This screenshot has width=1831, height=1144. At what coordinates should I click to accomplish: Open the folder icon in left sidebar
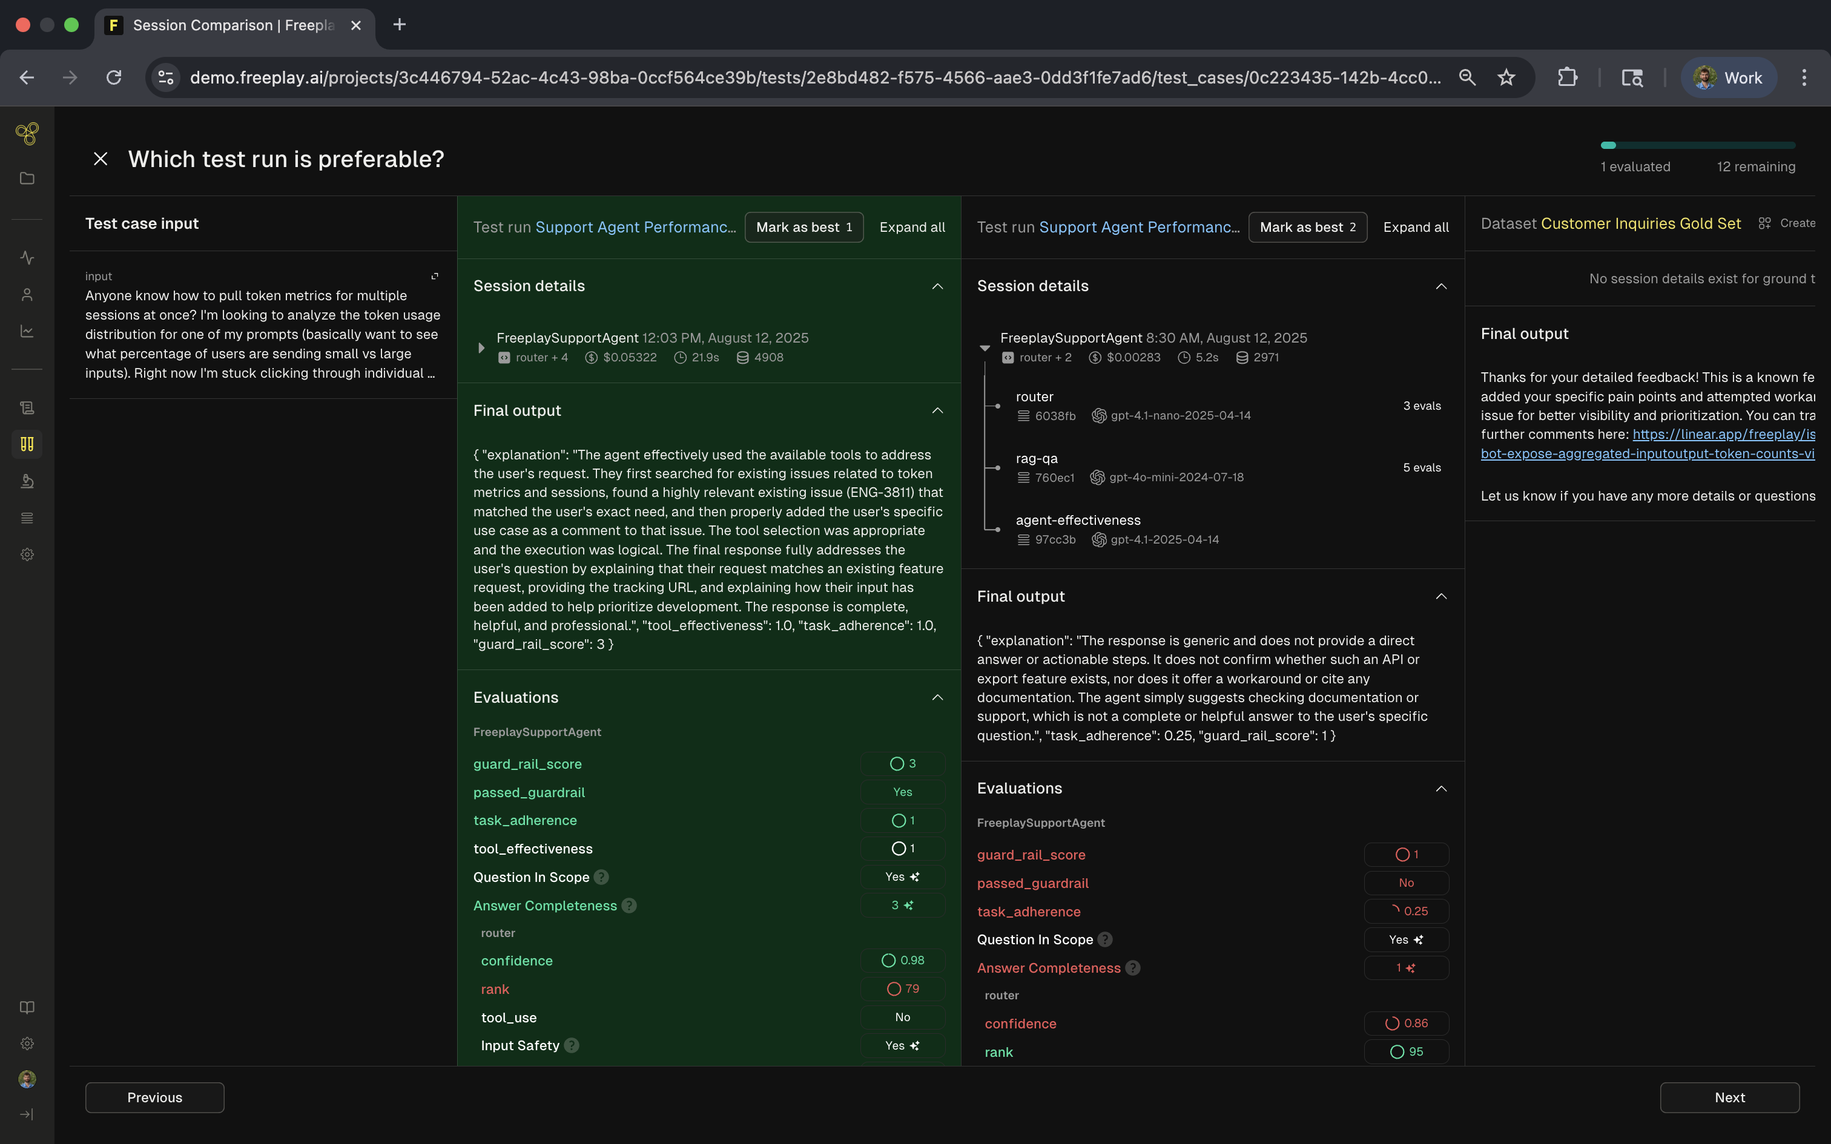coord(27,179)
